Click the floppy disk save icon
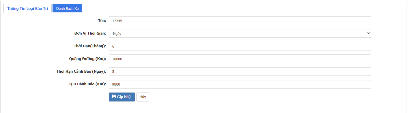 pos(114,97)
